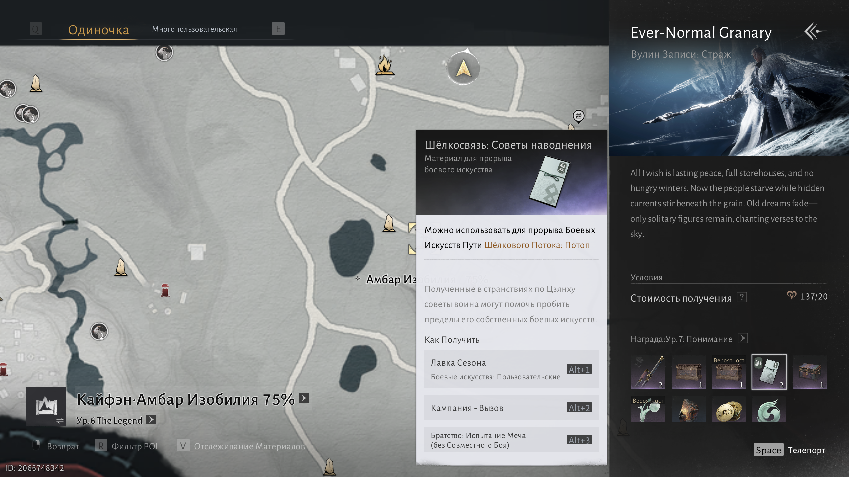Viewport: 849px width, 477px height.
Task: Click the Кампания - Вызов source entry
Action: [x=511, y=408]
